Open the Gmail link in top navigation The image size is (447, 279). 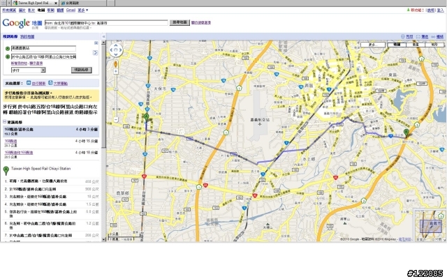(x=71, y=10)
